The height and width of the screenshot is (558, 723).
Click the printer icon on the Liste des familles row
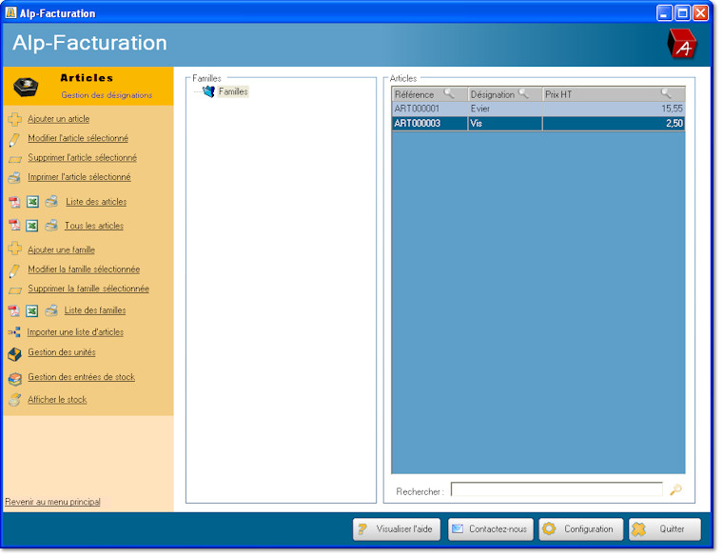pos(50,310)
